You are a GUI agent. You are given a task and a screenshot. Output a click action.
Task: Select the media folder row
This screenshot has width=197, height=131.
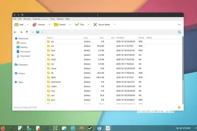click(x=114, y=86)
